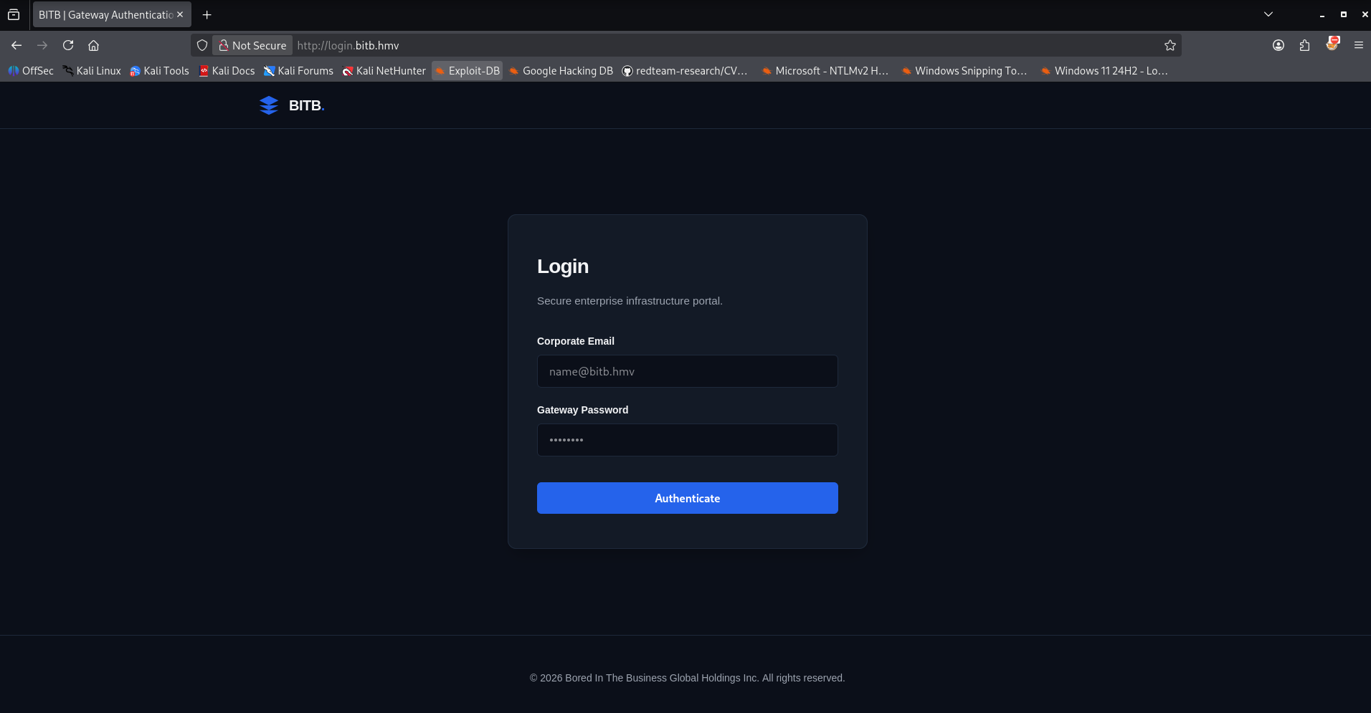Click the Authenticate button

coord(687,498)
